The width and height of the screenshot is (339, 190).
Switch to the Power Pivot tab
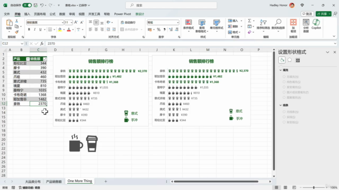coord(122,14)
